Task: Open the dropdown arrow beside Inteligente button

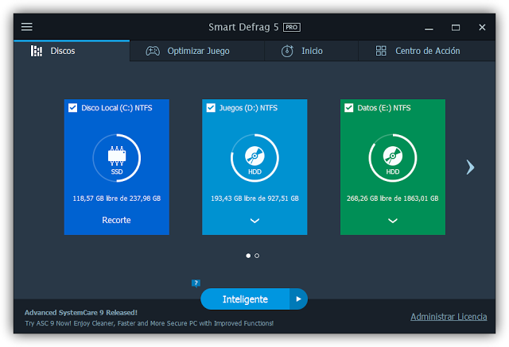Action: (x=298, y=299)
